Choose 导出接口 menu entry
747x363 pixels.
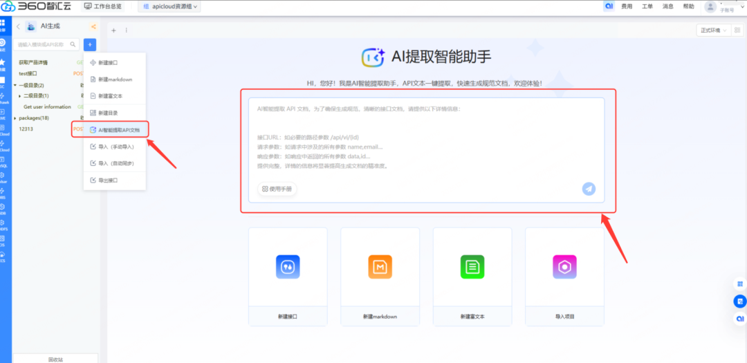(114, 180)
